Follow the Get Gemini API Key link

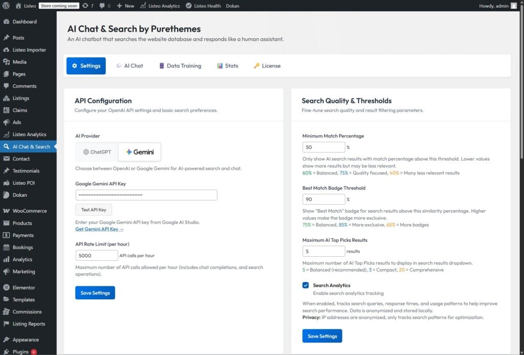99,229
